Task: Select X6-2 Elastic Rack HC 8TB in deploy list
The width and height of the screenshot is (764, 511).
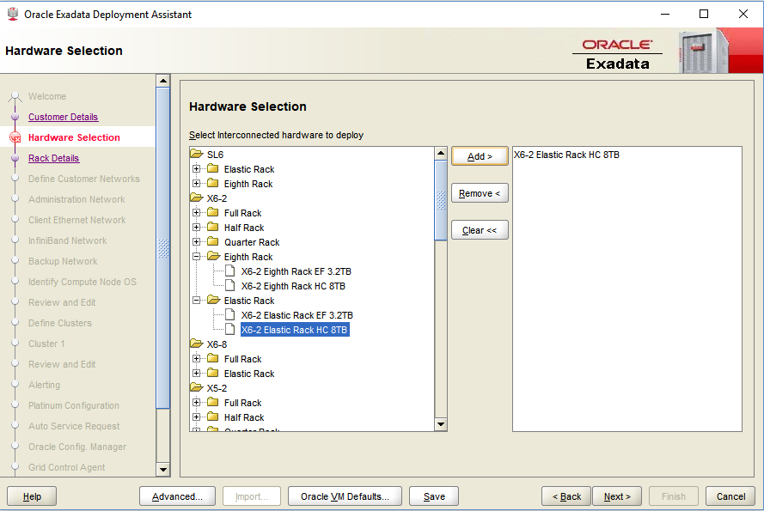Action: click(566, 155)
